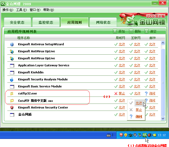Click the 互联网 column header

(x=136, y=38)
